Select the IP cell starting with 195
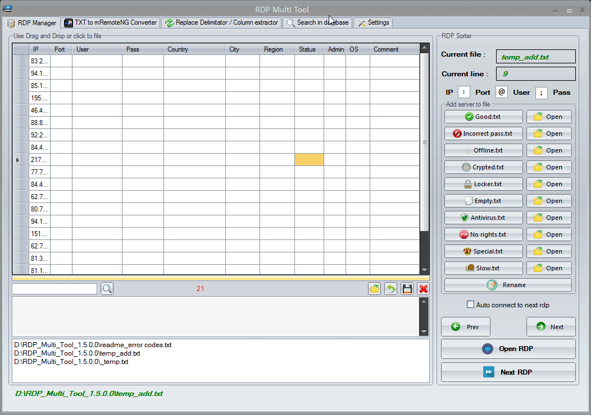 (39, 98)
